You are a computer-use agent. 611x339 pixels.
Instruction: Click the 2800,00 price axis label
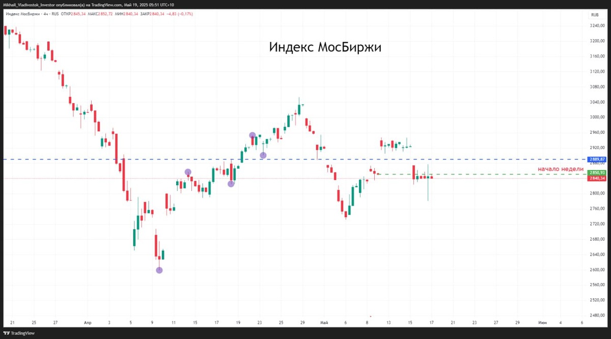596,193
